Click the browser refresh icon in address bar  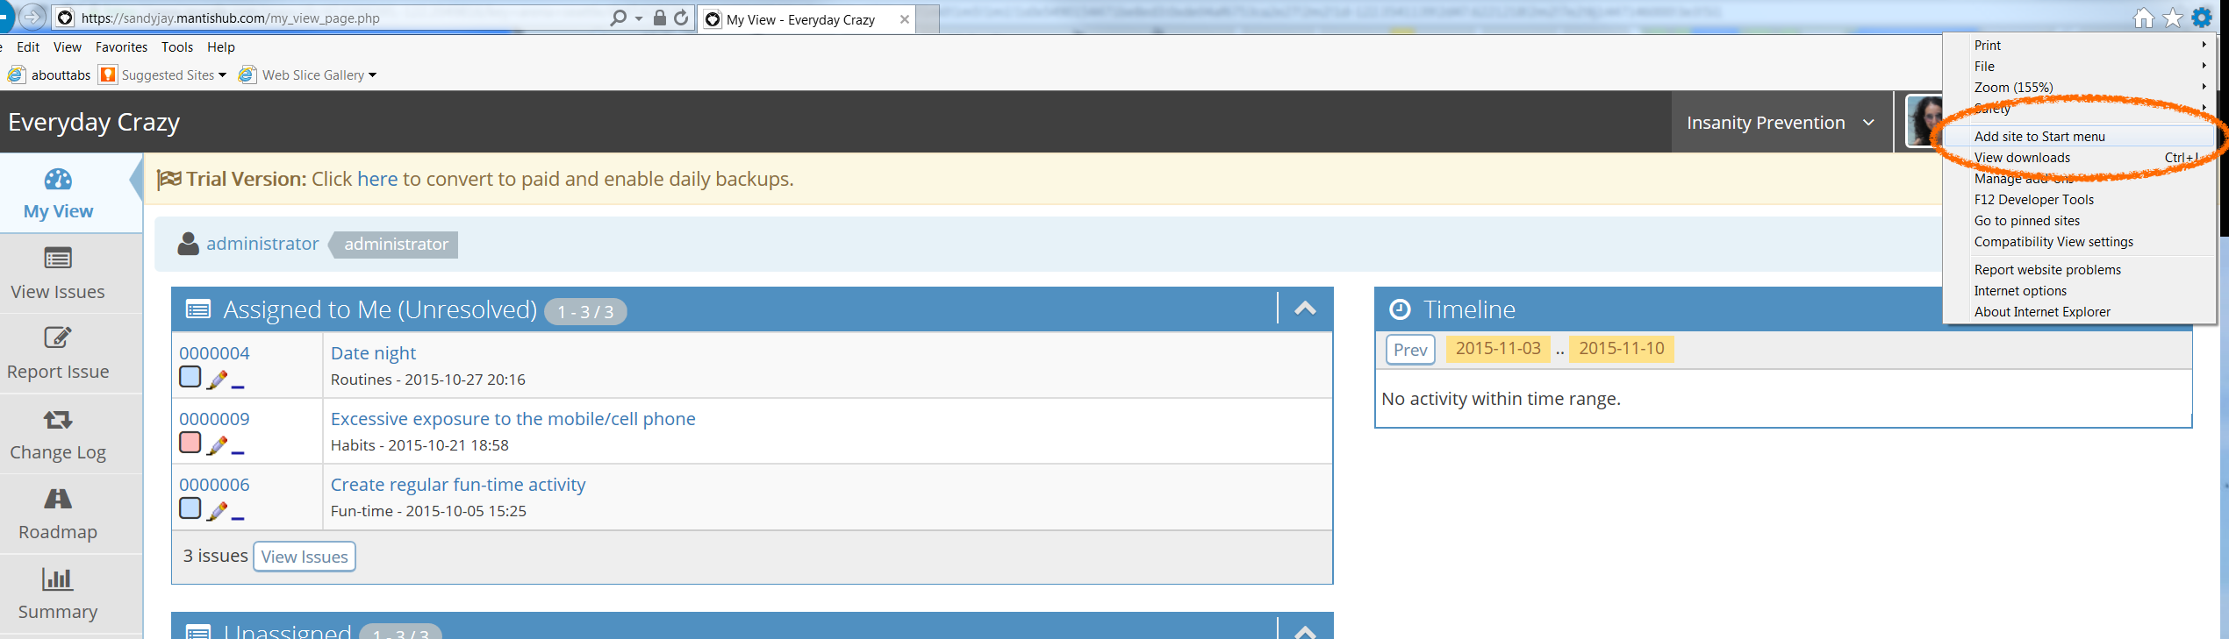(x=681, y=18)
